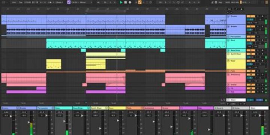Image resolution: width=270 pixels, height=135 pixels.
Task: Click the 1/2 grid indicator below the arrangement
Action: point(223,100)
